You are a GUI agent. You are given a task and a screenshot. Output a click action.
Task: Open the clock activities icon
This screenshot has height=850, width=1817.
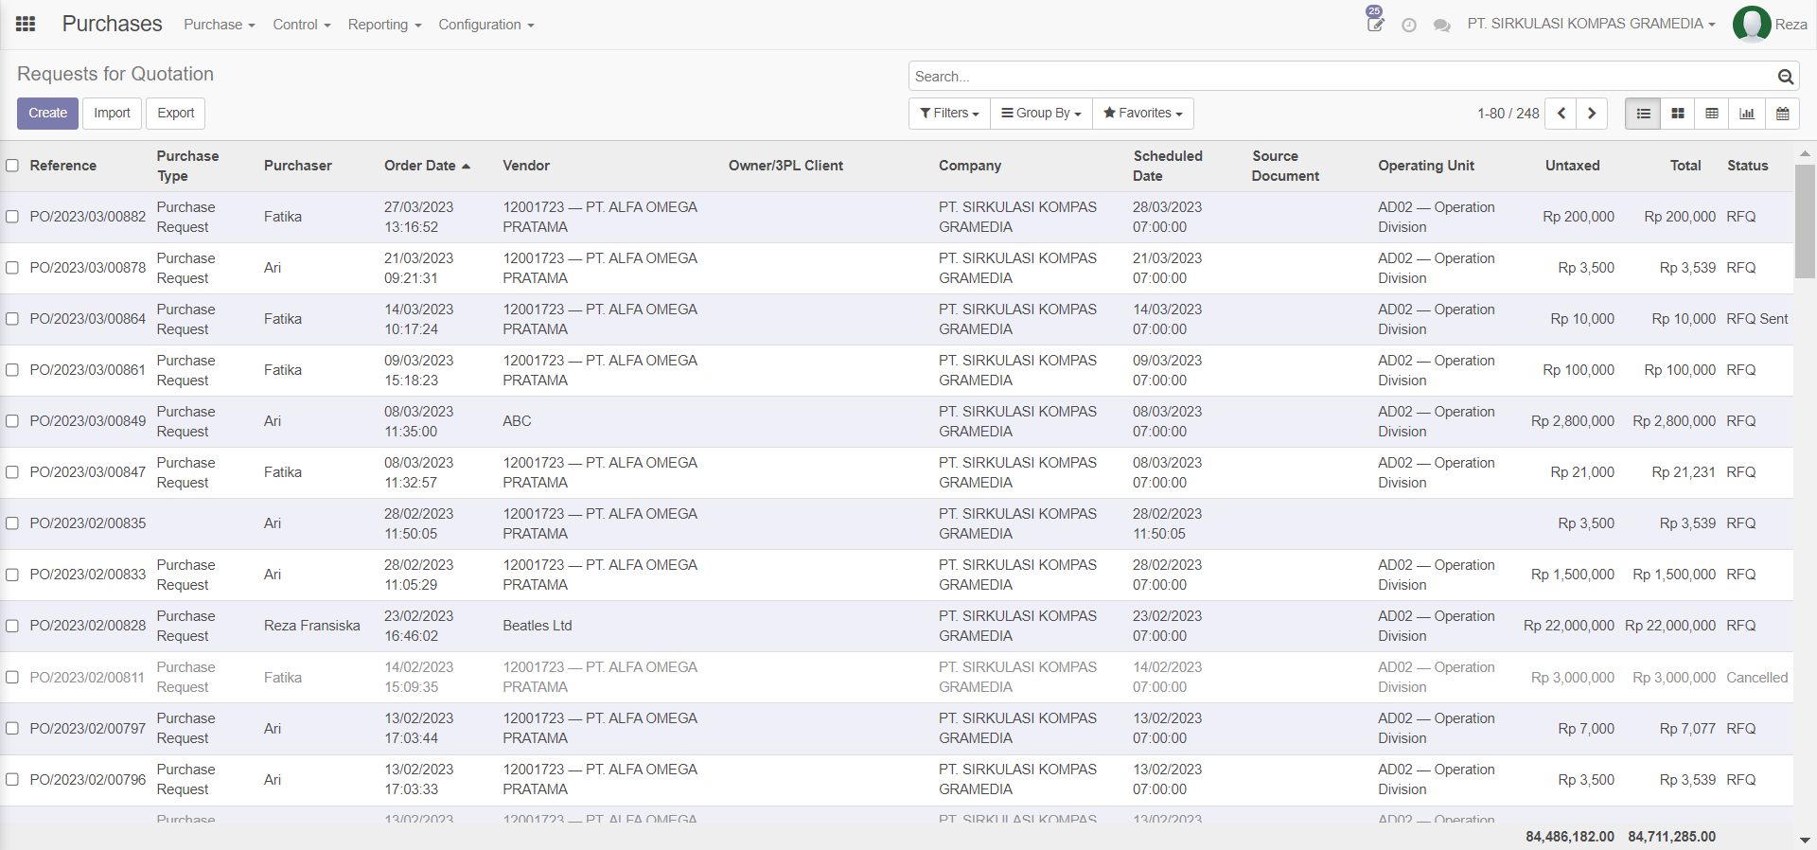point(1409,26)
